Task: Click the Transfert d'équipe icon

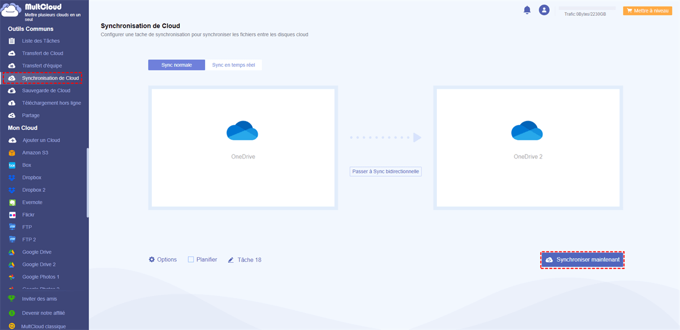Action: click(12, 66)
